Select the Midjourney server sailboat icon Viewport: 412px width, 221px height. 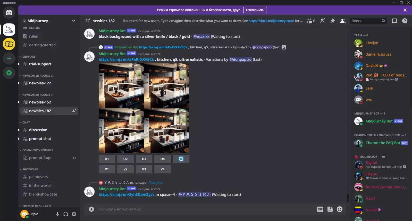[x=9, y=30]
